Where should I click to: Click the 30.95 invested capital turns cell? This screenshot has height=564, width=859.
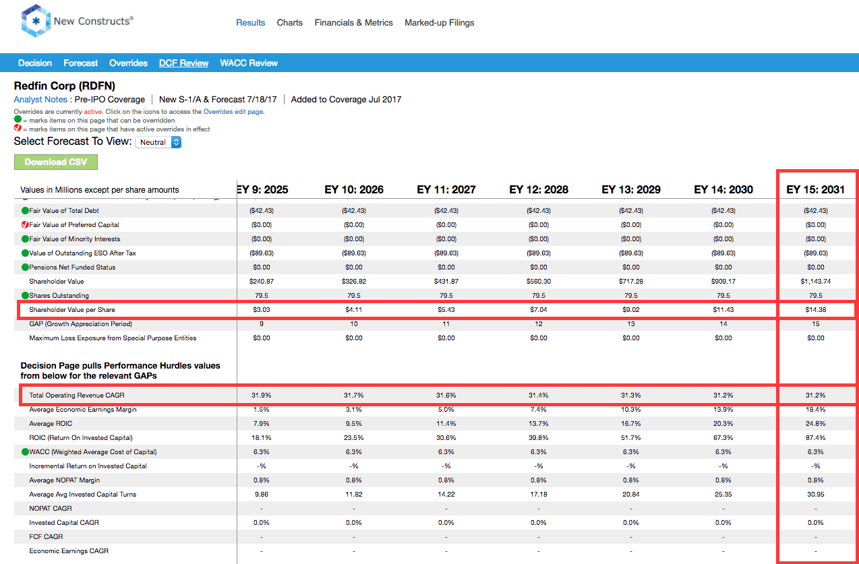[x=816, y=495]
